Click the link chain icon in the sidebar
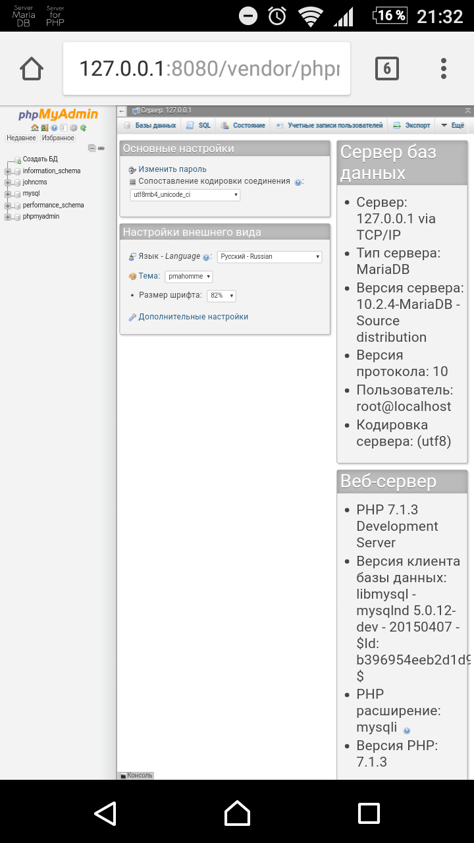The width and height of the screenshot is (474, 843). 101,148
